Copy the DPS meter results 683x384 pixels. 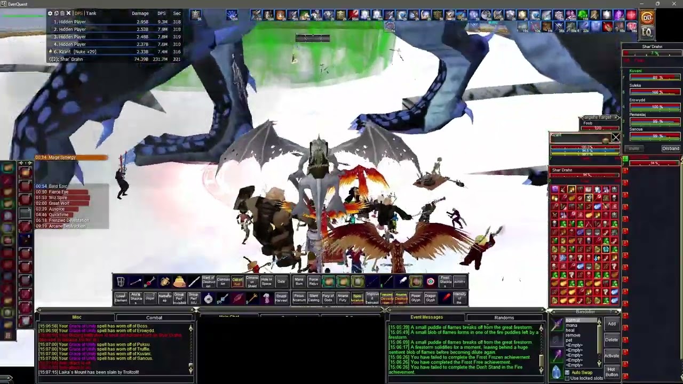coord(56,13)
